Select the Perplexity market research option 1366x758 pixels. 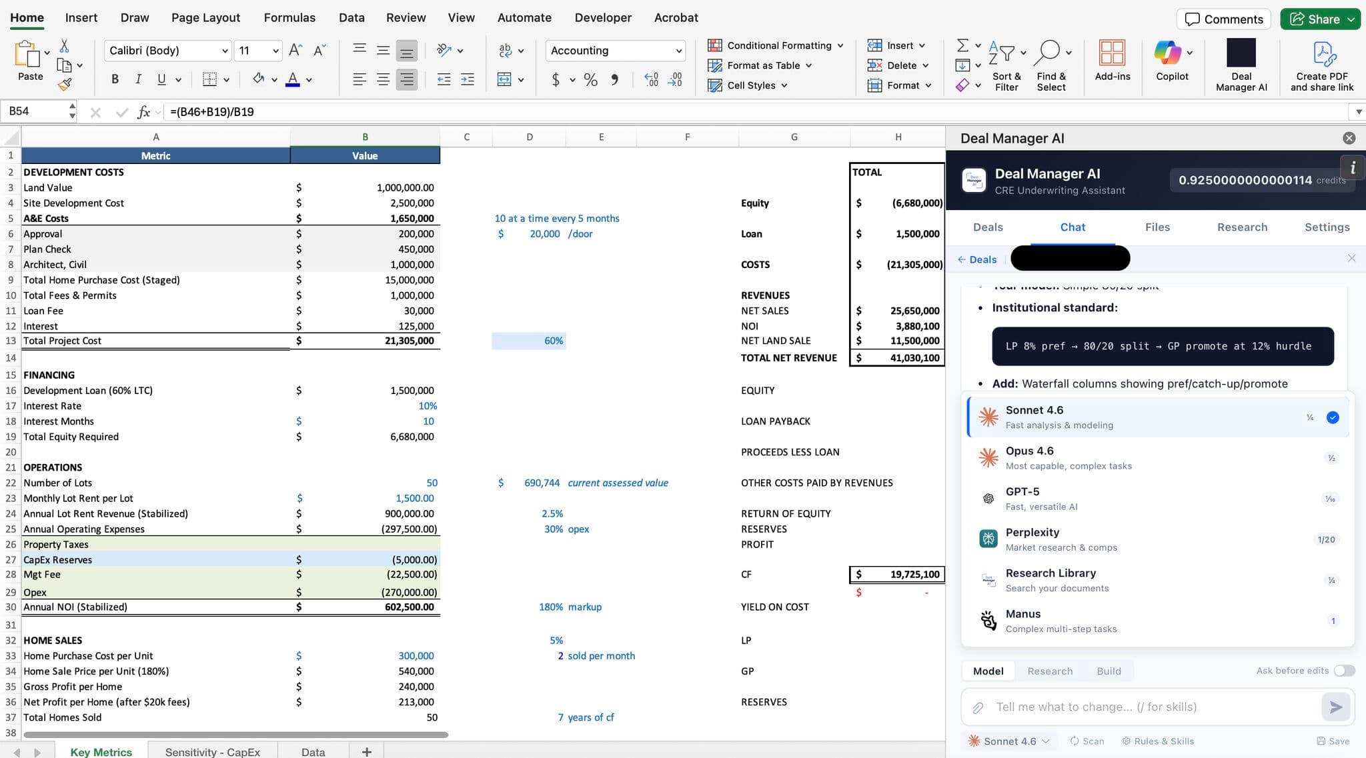point(1158,539)
